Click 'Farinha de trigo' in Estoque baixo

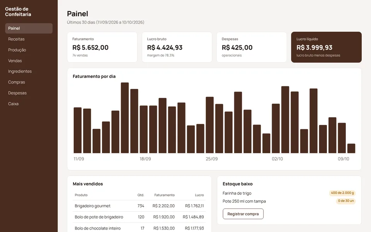pyautogui.click(x=237, y=193)
